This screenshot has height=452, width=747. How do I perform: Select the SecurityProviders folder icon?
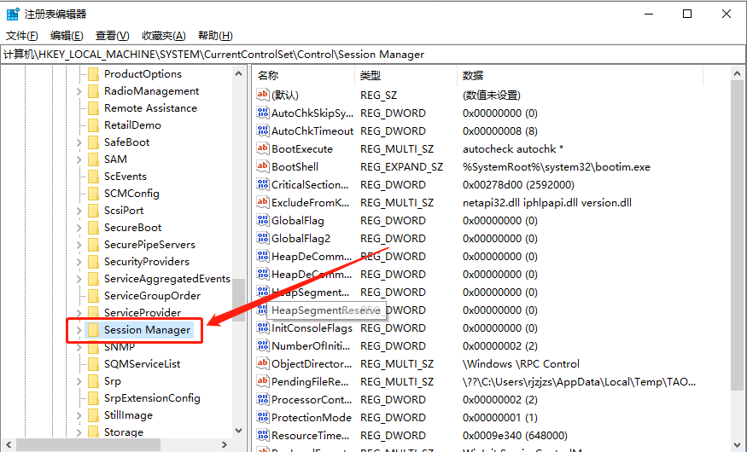point(93,262)
